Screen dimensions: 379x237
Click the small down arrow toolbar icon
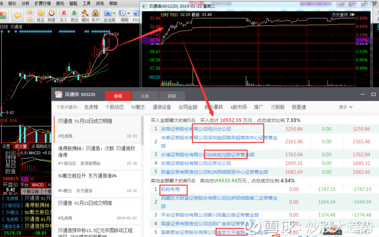coord(30,19)
